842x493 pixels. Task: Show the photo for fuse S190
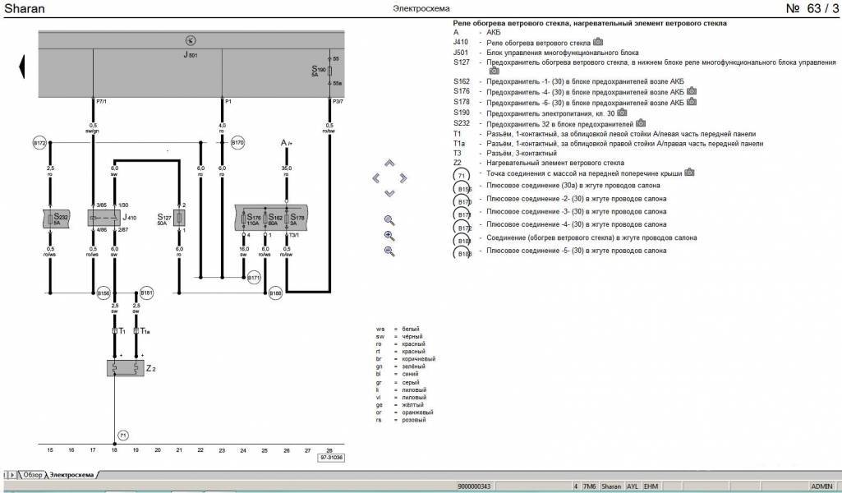click(622, 112)
